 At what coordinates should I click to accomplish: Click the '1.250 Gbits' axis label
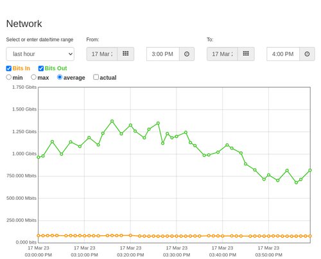24,132
